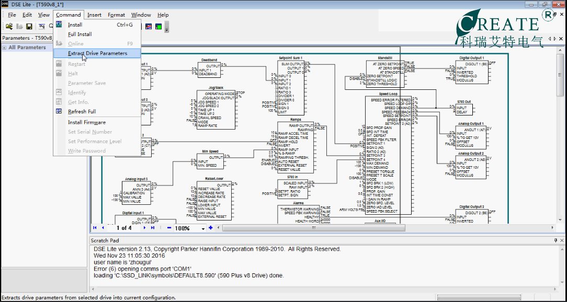Open the Insert menu

point(94,15)
